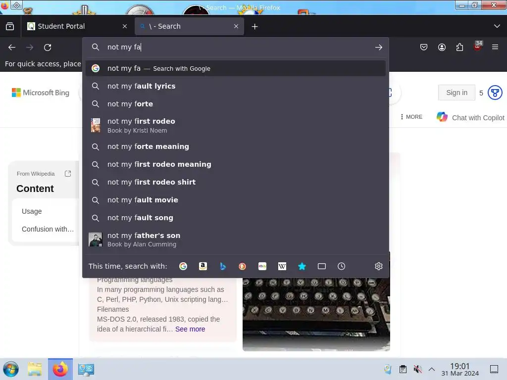
Task: Click the Go arrow in address bar
Action: click(x=379, y=47)
